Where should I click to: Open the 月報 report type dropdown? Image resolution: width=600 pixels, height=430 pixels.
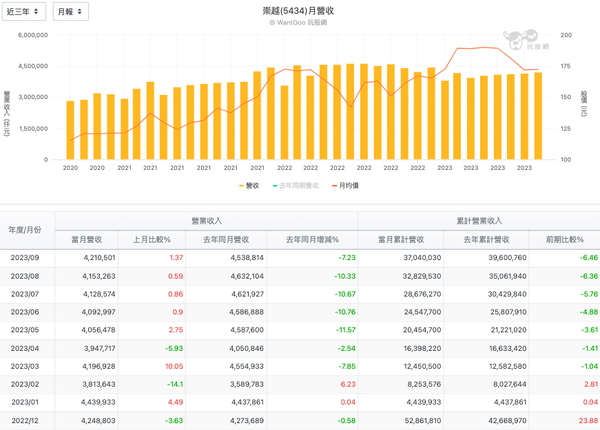[70, 12]
